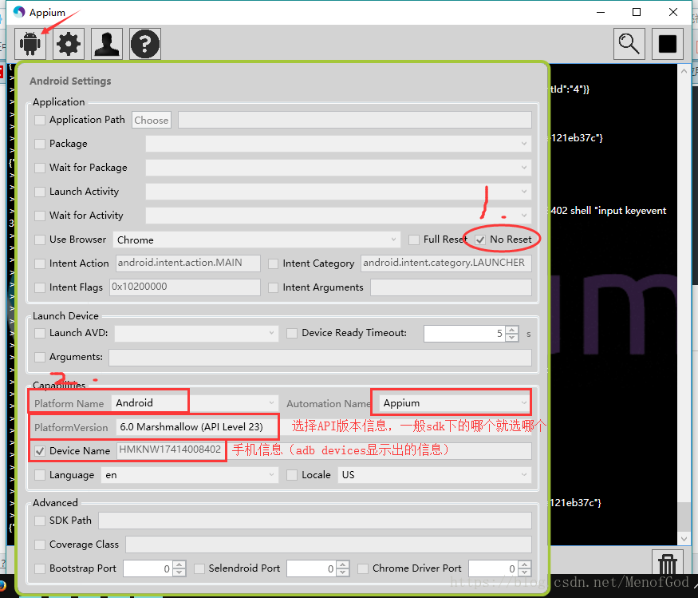Launch the Inspector magnifying glass

point(629,44)
